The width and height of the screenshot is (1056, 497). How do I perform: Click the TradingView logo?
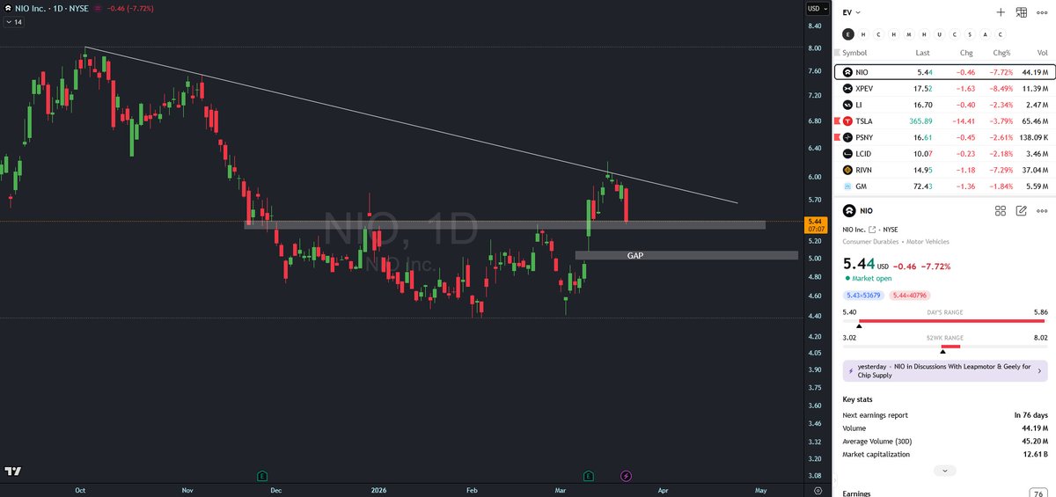(12, 472)
